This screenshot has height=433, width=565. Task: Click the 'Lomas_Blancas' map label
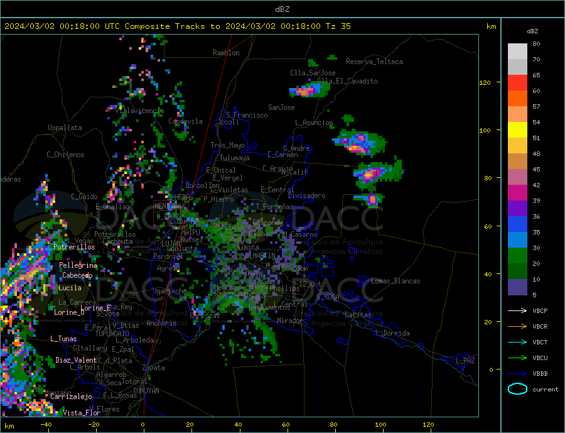pos(395,281)
